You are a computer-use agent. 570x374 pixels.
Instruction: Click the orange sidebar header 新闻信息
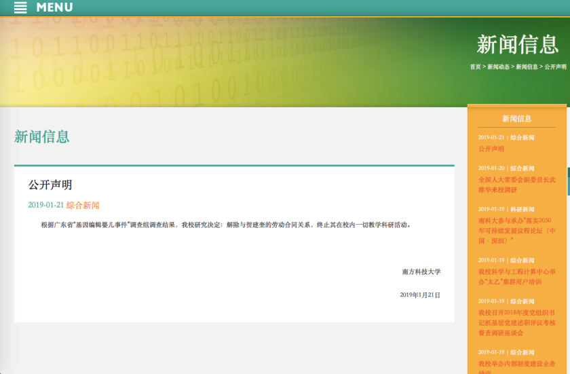[x=516, y=118]
